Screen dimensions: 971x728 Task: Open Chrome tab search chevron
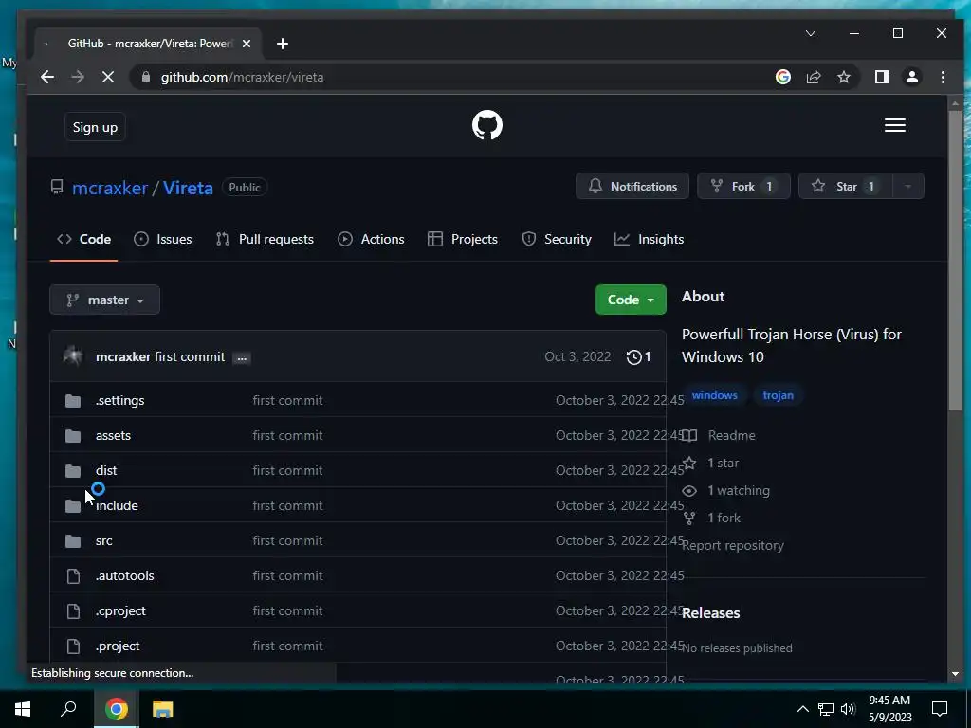pyautogui.click(x=810, y=33)
